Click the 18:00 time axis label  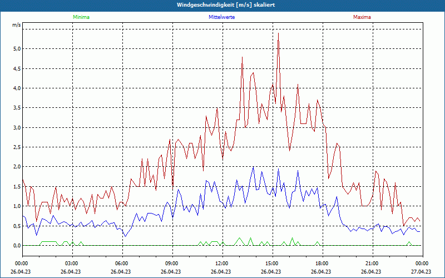[322, 264]
